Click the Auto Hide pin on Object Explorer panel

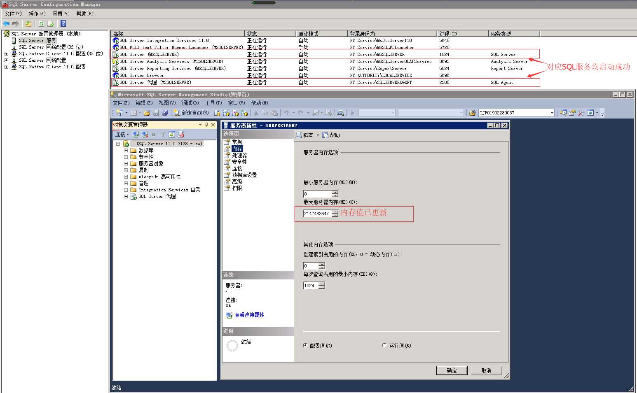206,125
